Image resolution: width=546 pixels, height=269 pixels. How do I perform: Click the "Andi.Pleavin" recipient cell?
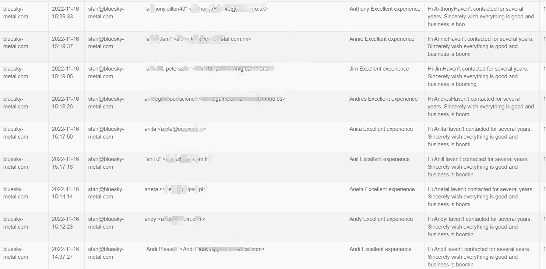pos(204,249)
